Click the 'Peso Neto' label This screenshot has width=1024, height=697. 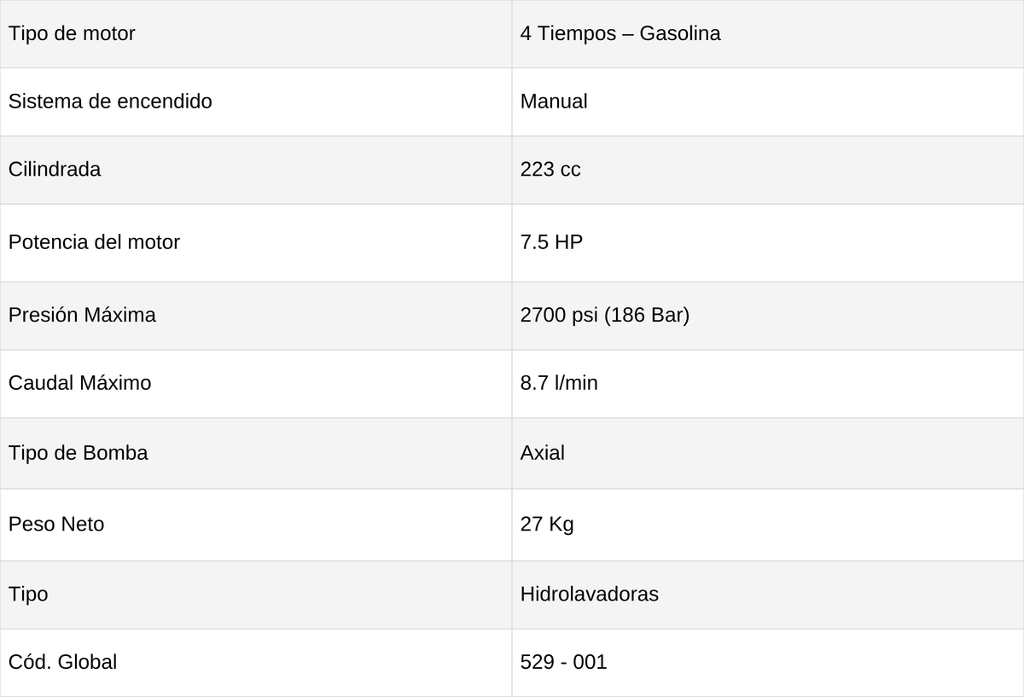56,525
